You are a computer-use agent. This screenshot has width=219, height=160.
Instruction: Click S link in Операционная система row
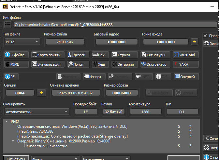pos(179,127)
